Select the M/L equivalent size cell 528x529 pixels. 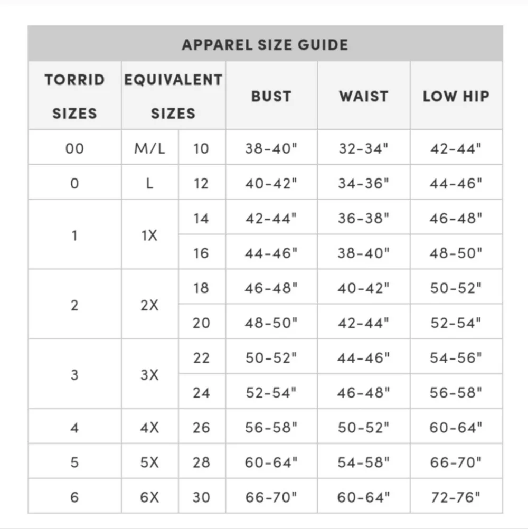(149, 148)
